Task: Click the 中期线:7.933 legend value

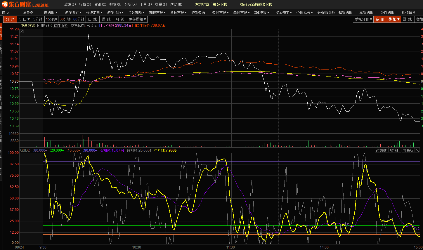Action: 166,150
